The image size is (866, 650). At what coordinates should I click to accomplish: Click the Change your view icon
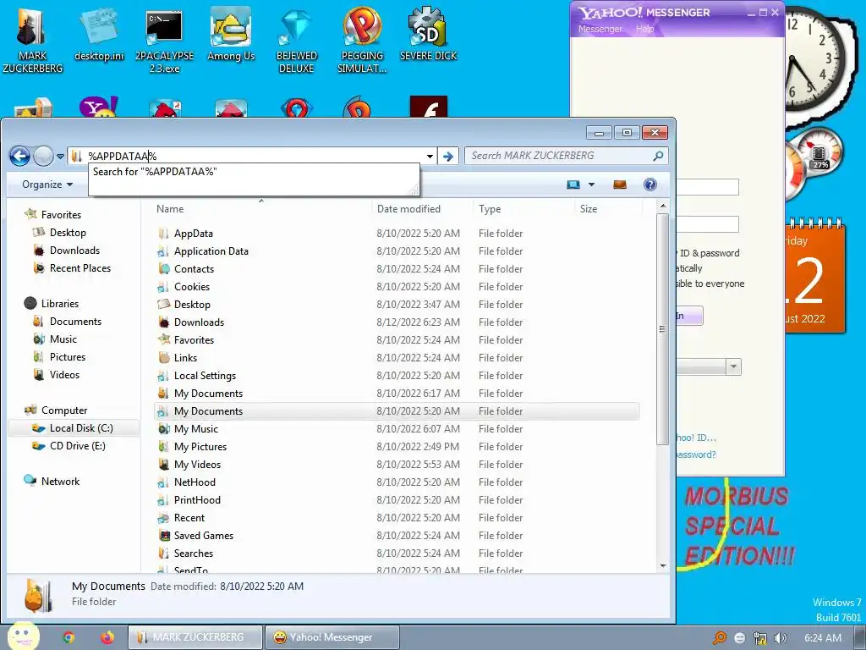[x=573, y=185]
